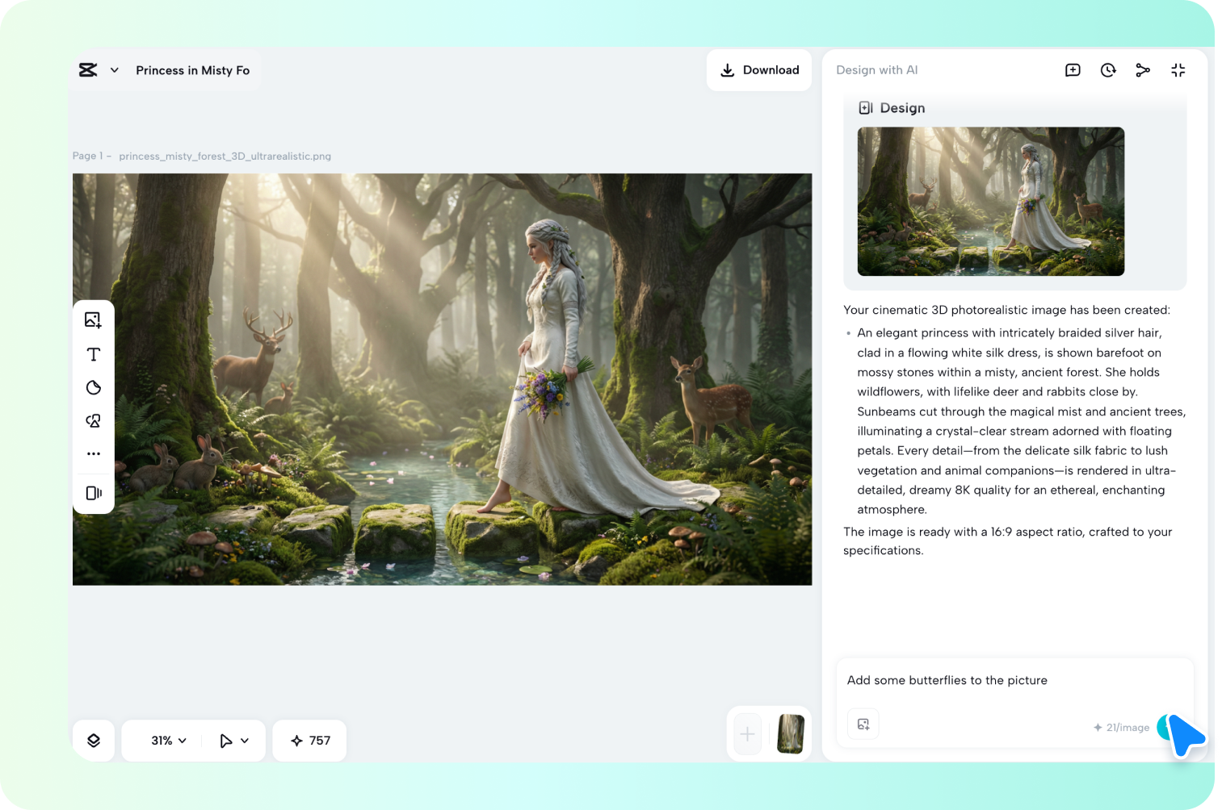Expand the 31% zoom level dropdown
1222x810 pixels.
pos(166,740)
